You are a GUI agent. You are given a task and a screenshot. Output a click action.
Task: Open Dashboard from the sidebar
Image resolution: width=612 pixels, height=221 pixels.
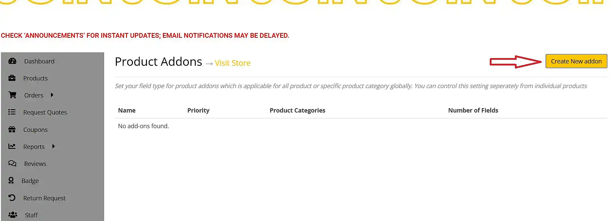click(39, 61)
